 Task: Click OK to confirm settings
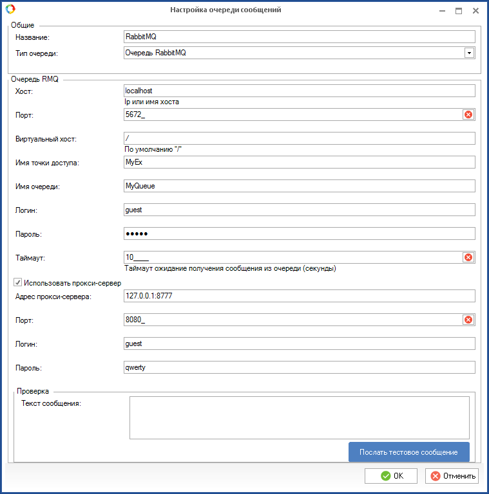click(391, 476)
